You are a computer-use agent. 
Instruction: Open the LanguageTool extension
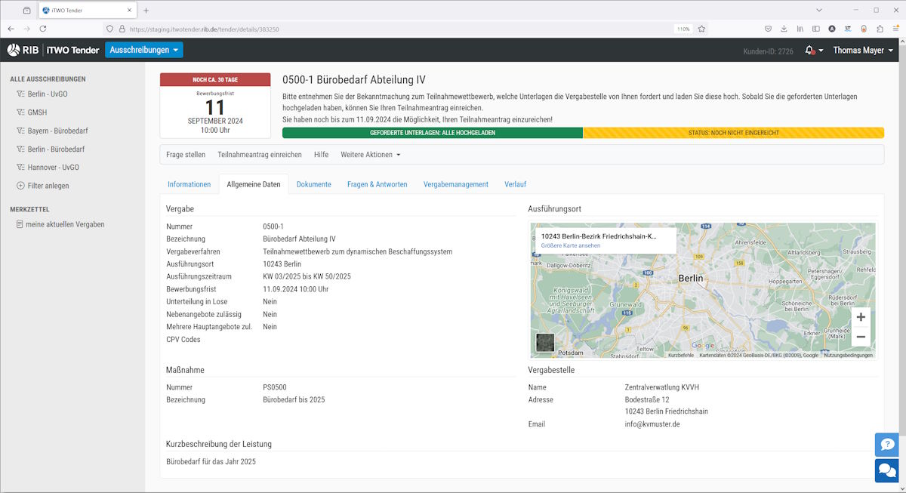click(x=848, y=29)
